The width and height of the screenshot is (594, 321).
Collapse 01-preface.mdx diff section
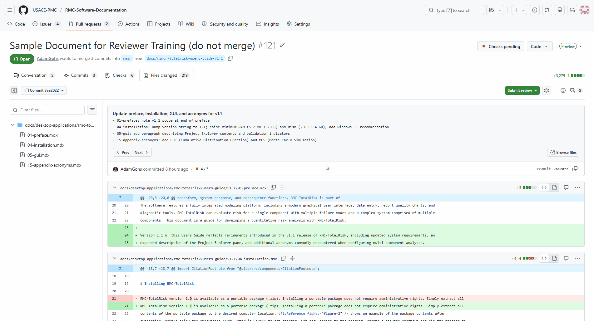pos(115,188)
